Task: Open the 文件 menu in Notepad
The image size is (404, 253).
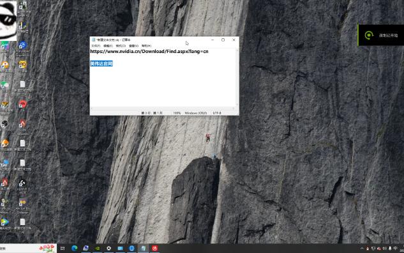Action: 96,46
